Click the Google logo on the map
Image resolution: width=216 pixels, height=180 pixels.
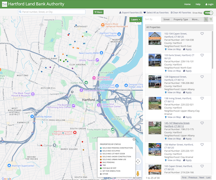click(6, 178)
